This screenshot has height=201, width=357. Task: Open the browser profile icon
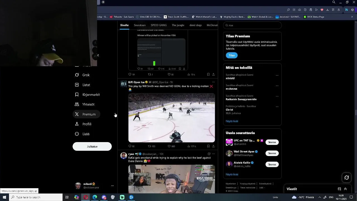pos(339,10)
